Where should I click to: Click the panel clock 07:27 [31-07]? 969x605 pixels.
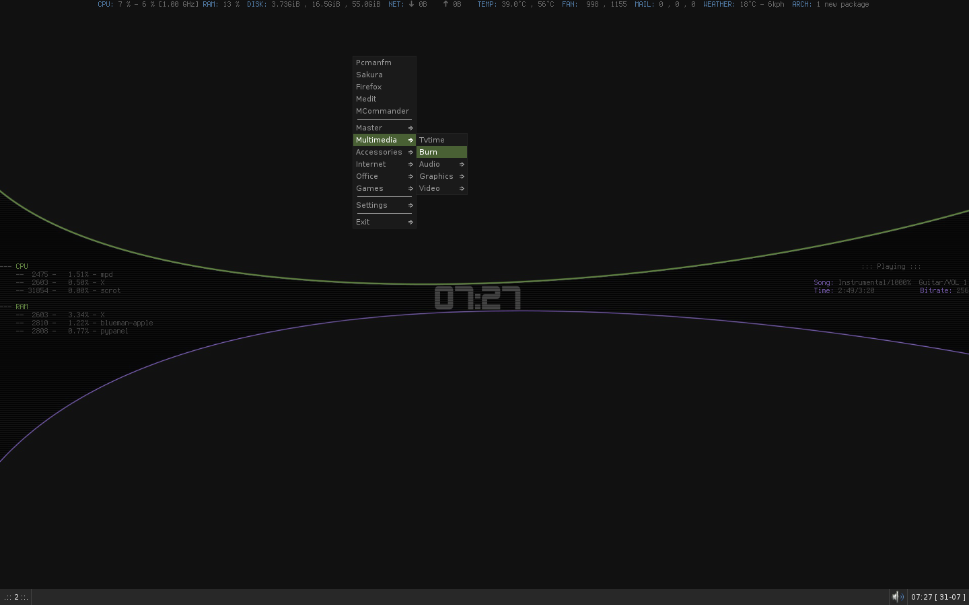point(938,597)
